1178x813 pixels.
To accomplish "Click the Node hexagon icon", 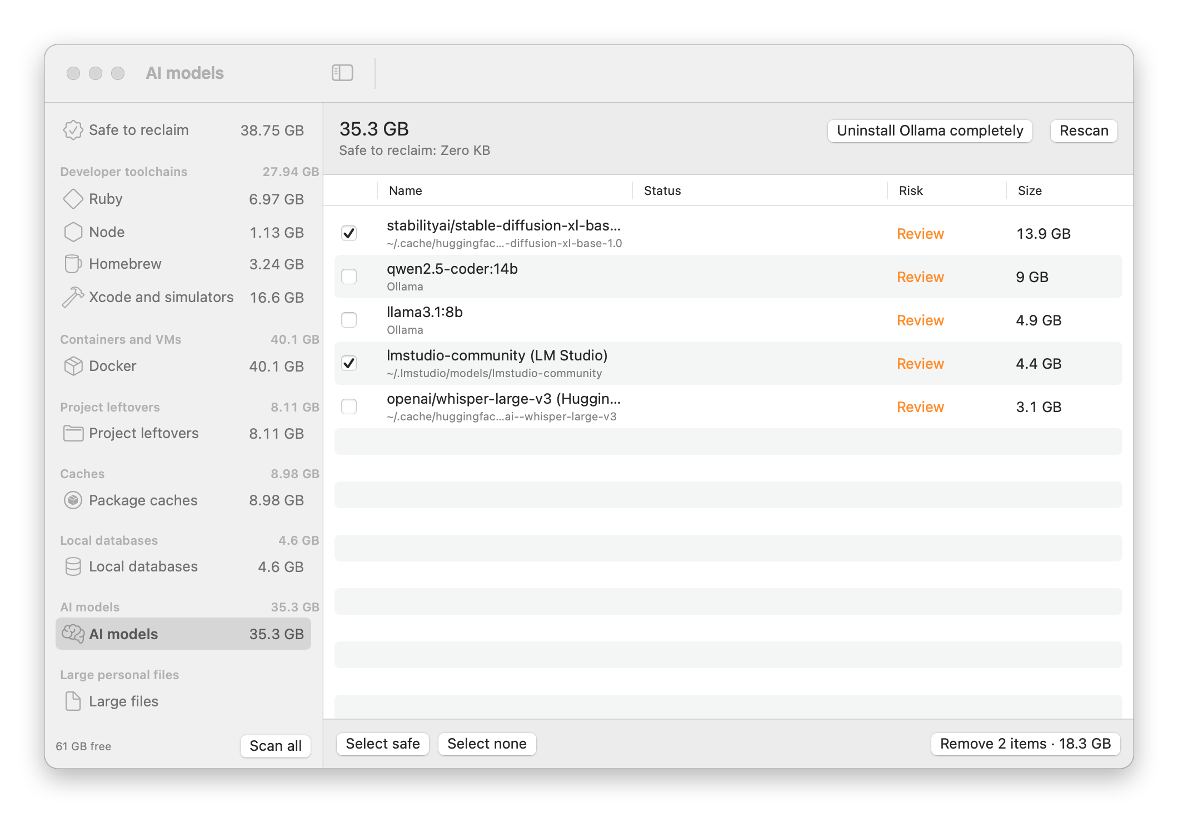I will pyautogui.click(x=73, y=232).
